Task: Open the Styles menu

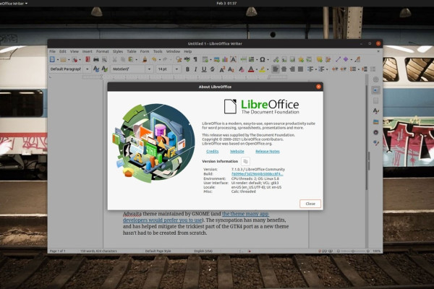Action: (x=118, y=51)
